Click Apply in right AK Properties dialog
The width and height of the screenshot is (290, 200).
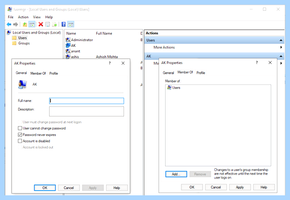click(x=240, y=187)
